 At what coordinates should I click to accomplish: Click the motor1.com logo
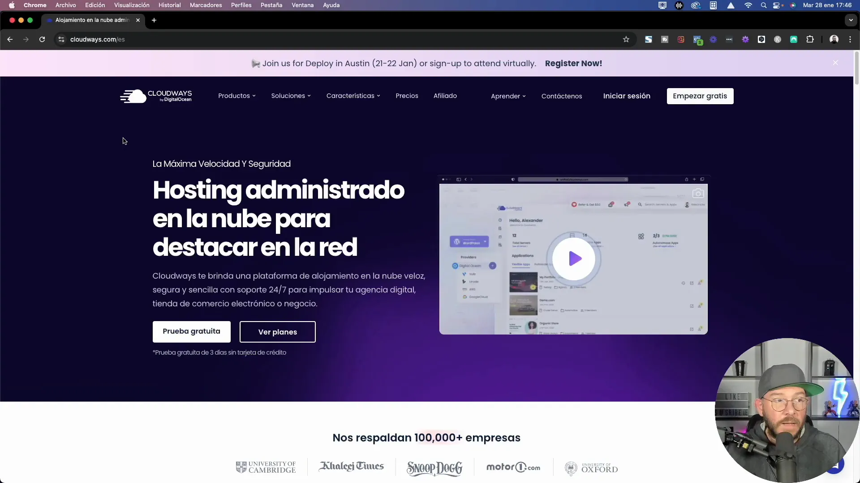[513, 467]
